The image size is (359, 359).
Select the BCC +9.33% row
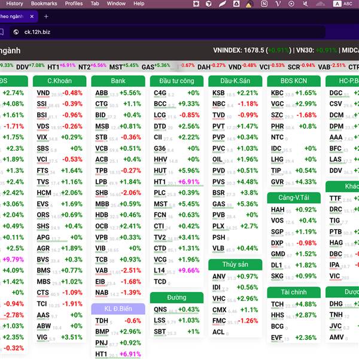pyautogui.click(x=177, y=104)
